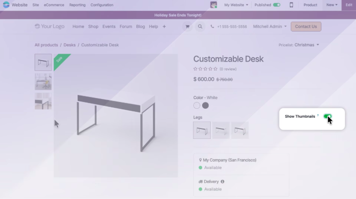Select the third desk close-up thumbnail
The height and width of the screenshot is (199, 356).
[x=43, y=101]
